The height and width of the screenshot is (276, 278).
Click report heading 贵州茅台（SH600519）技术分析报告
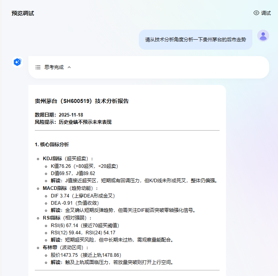(82, 101)
